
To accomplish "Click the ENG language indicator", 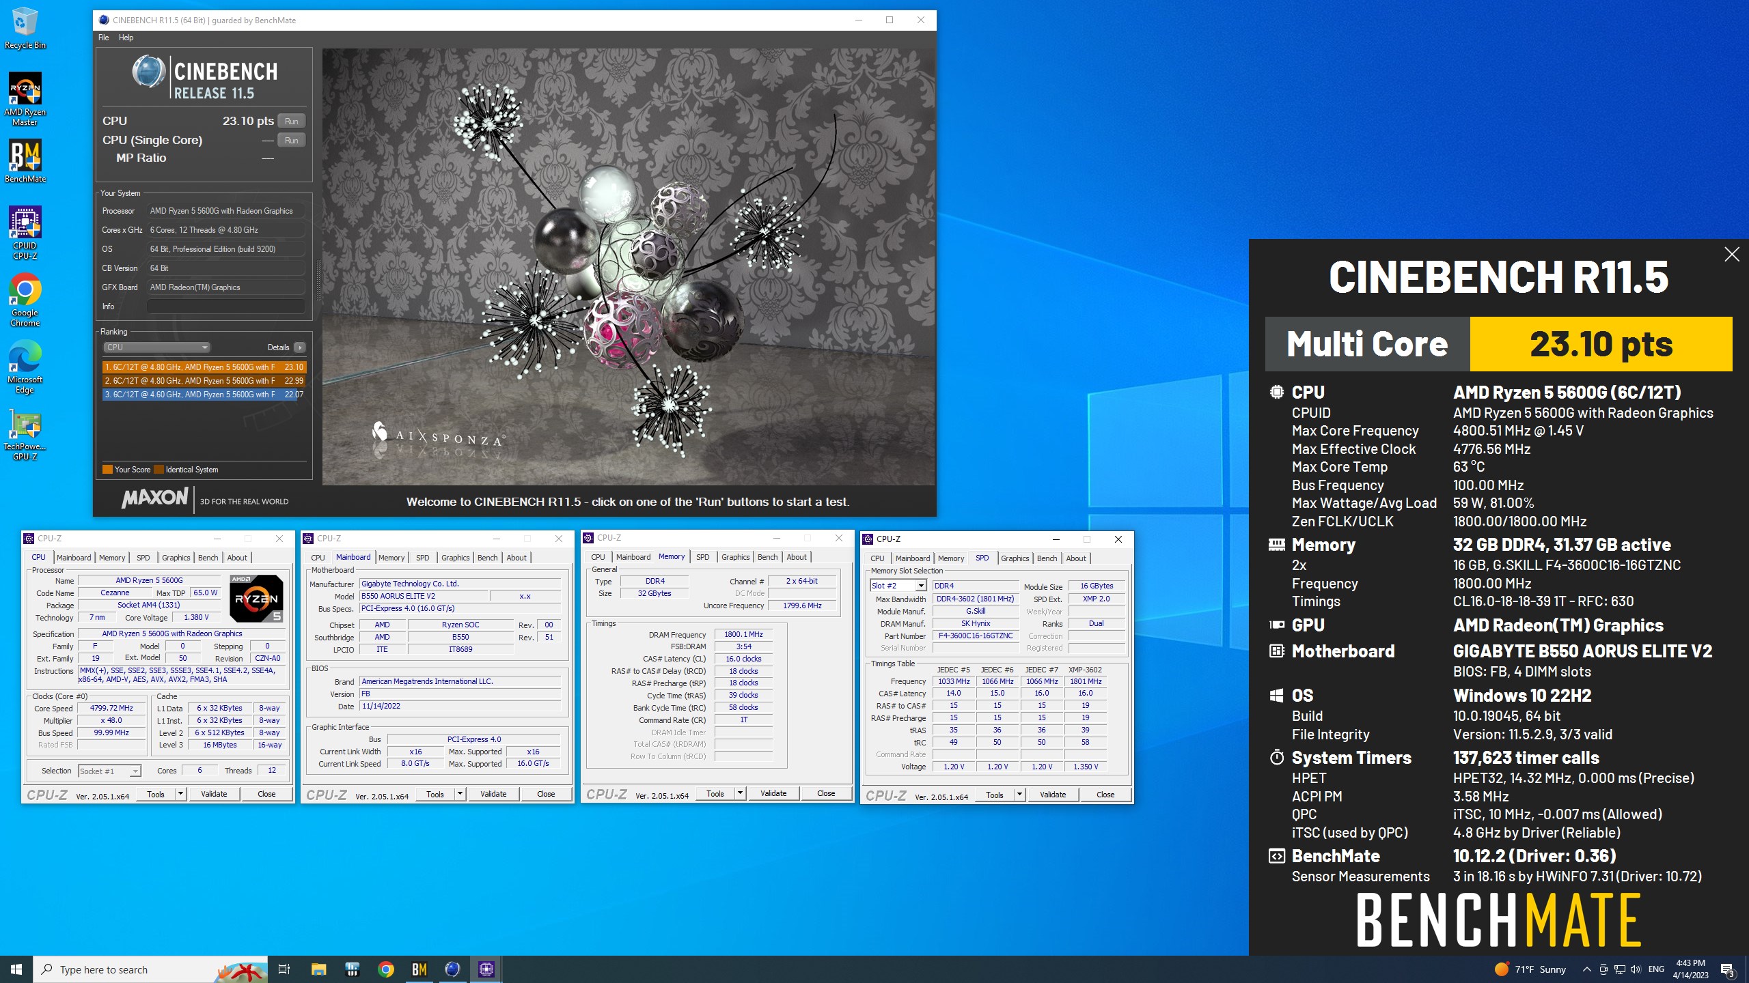I will point(1656,969).
